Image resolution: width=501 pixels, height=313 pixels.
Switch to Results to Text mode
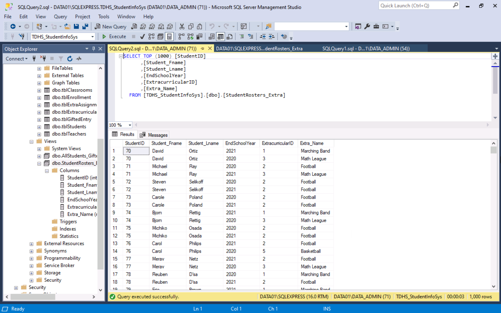click(x=212, y=37)
